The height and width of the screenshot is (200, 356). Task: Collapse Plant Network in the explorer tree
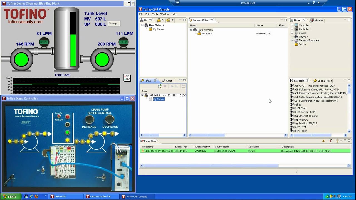(x=142, y=25)
